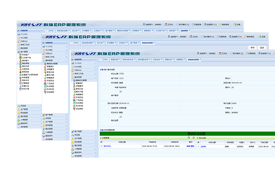The height and width of the screenshot is (172, 275).
Task: Click 售前机会管理 icon in middle window tree
Action: [45, 64]
